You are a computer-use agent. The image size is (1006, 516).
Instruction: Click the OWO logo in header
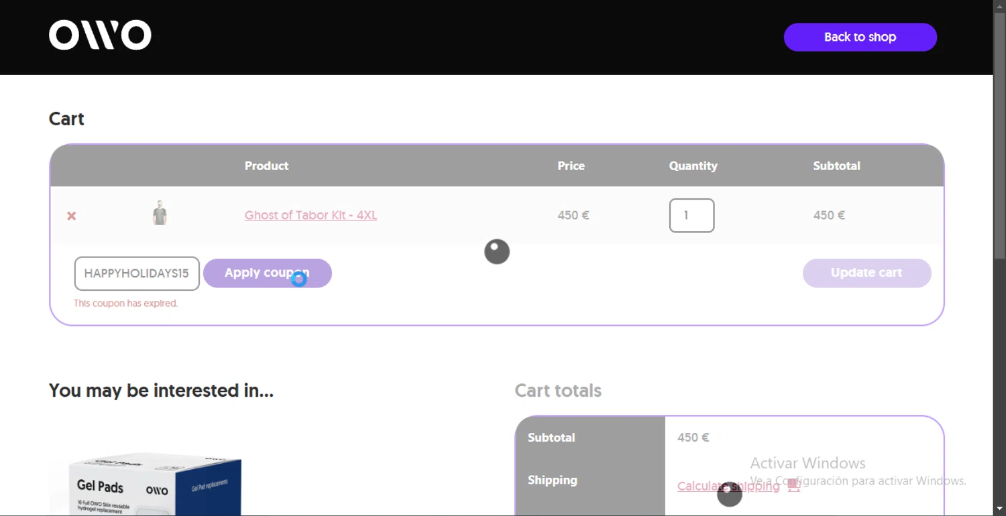click(x=100, y=35)
